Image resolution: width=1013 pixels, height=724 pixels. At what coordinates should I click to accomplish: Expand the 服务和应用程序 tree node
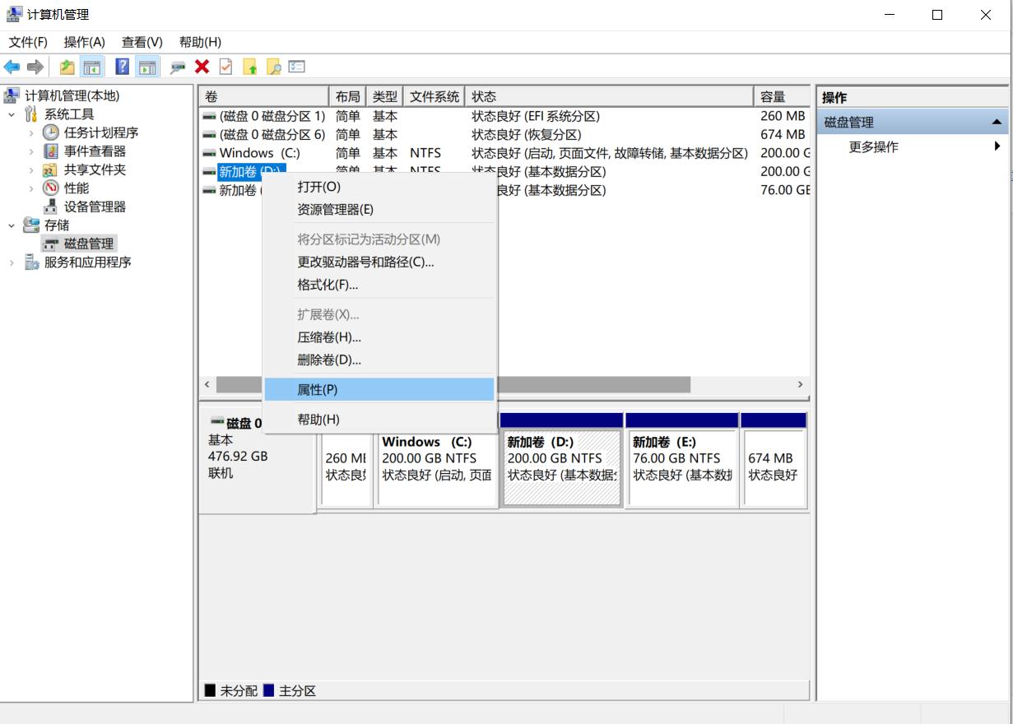coord(12,262)
